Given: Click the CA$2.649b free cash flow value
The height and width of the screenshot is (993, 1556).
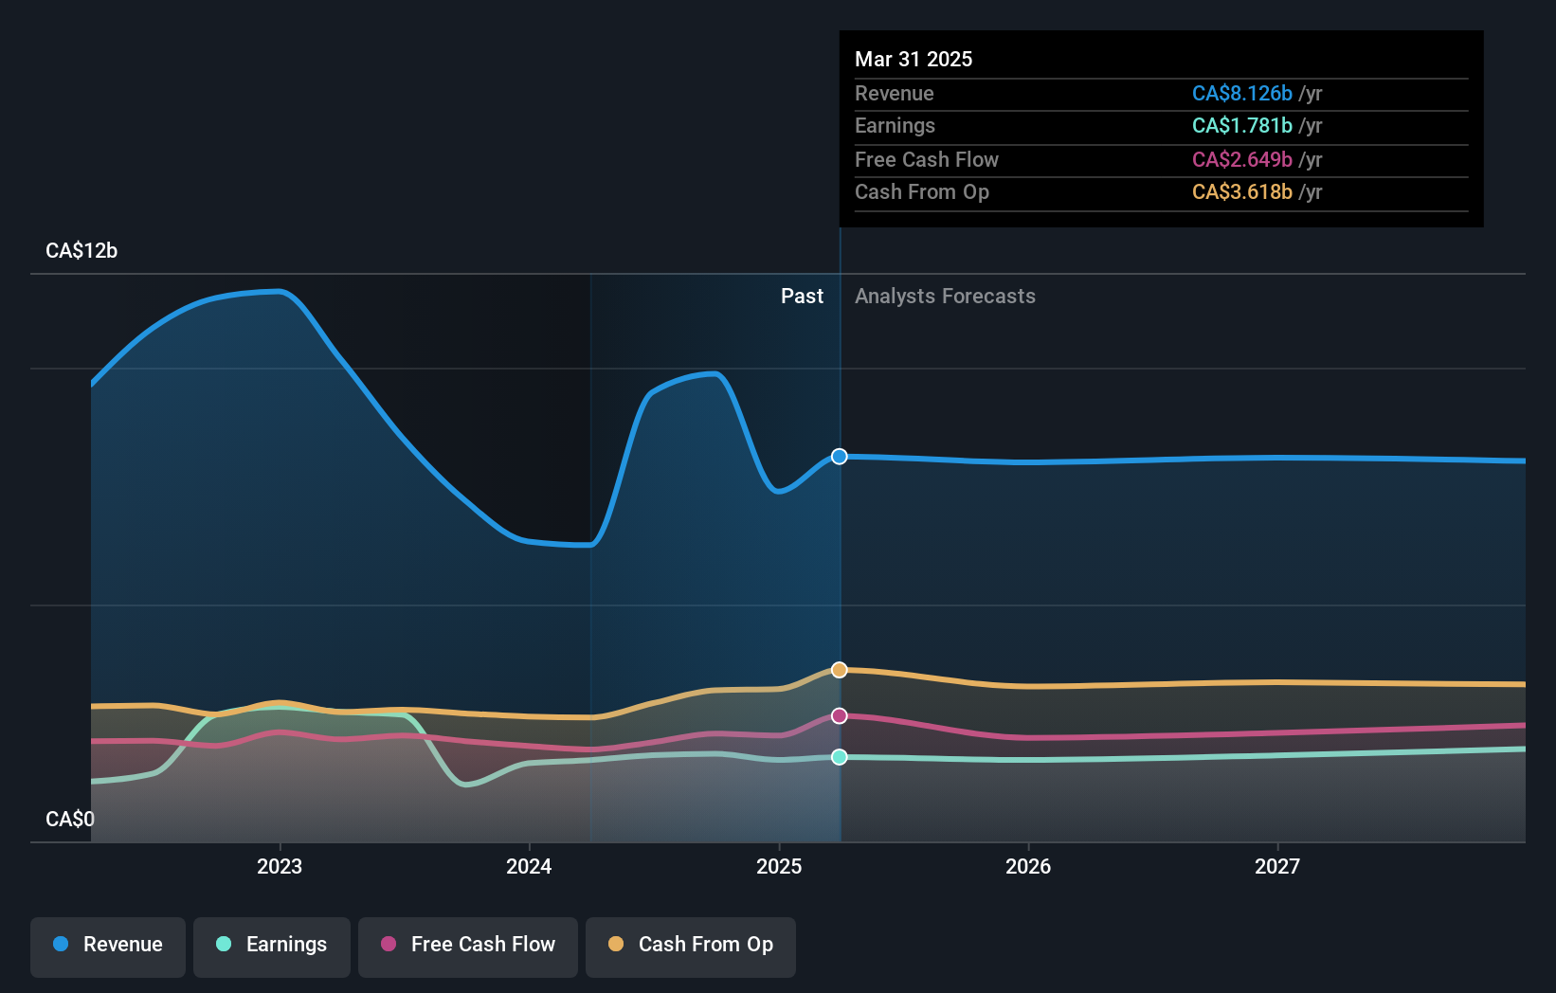Looking at the screenshot, I should tap(1242, 159).
